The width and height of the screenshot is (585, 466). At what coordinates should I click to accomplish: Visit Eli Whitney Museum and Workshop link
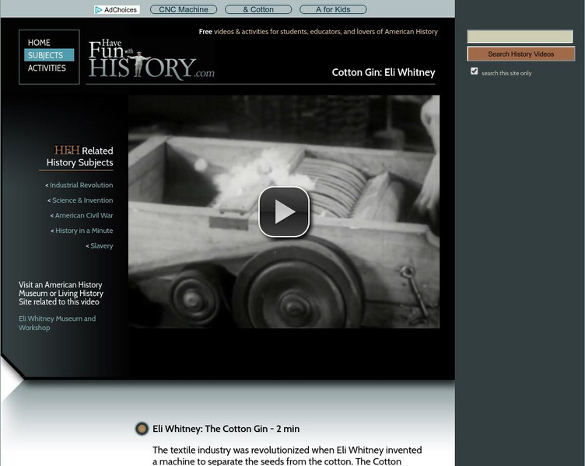(x=57, y=323)
